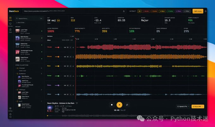The height and width of the screenshot is (127, 215).
Task: Stop playback with the stop button
Action: (112, 105)
